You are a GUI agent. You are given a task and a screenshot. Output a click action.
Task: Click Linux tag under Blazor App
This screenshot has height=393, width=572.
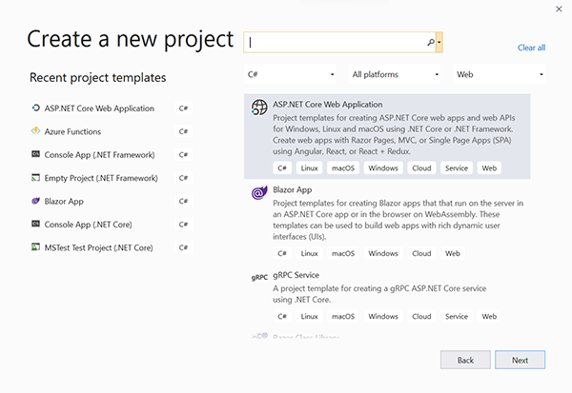[x=309, y=253]
